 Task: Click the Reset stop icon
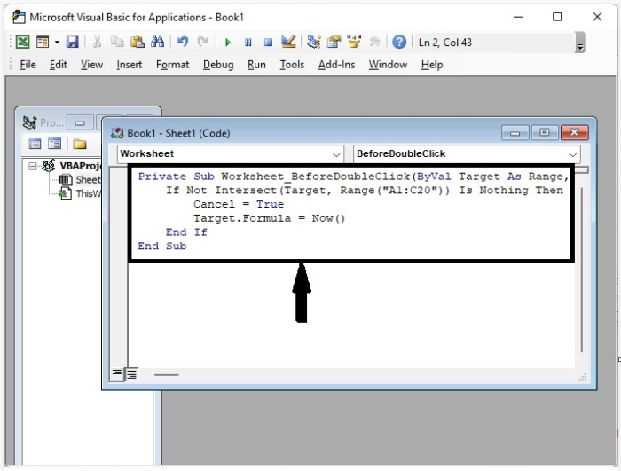(x=268, y=42)
